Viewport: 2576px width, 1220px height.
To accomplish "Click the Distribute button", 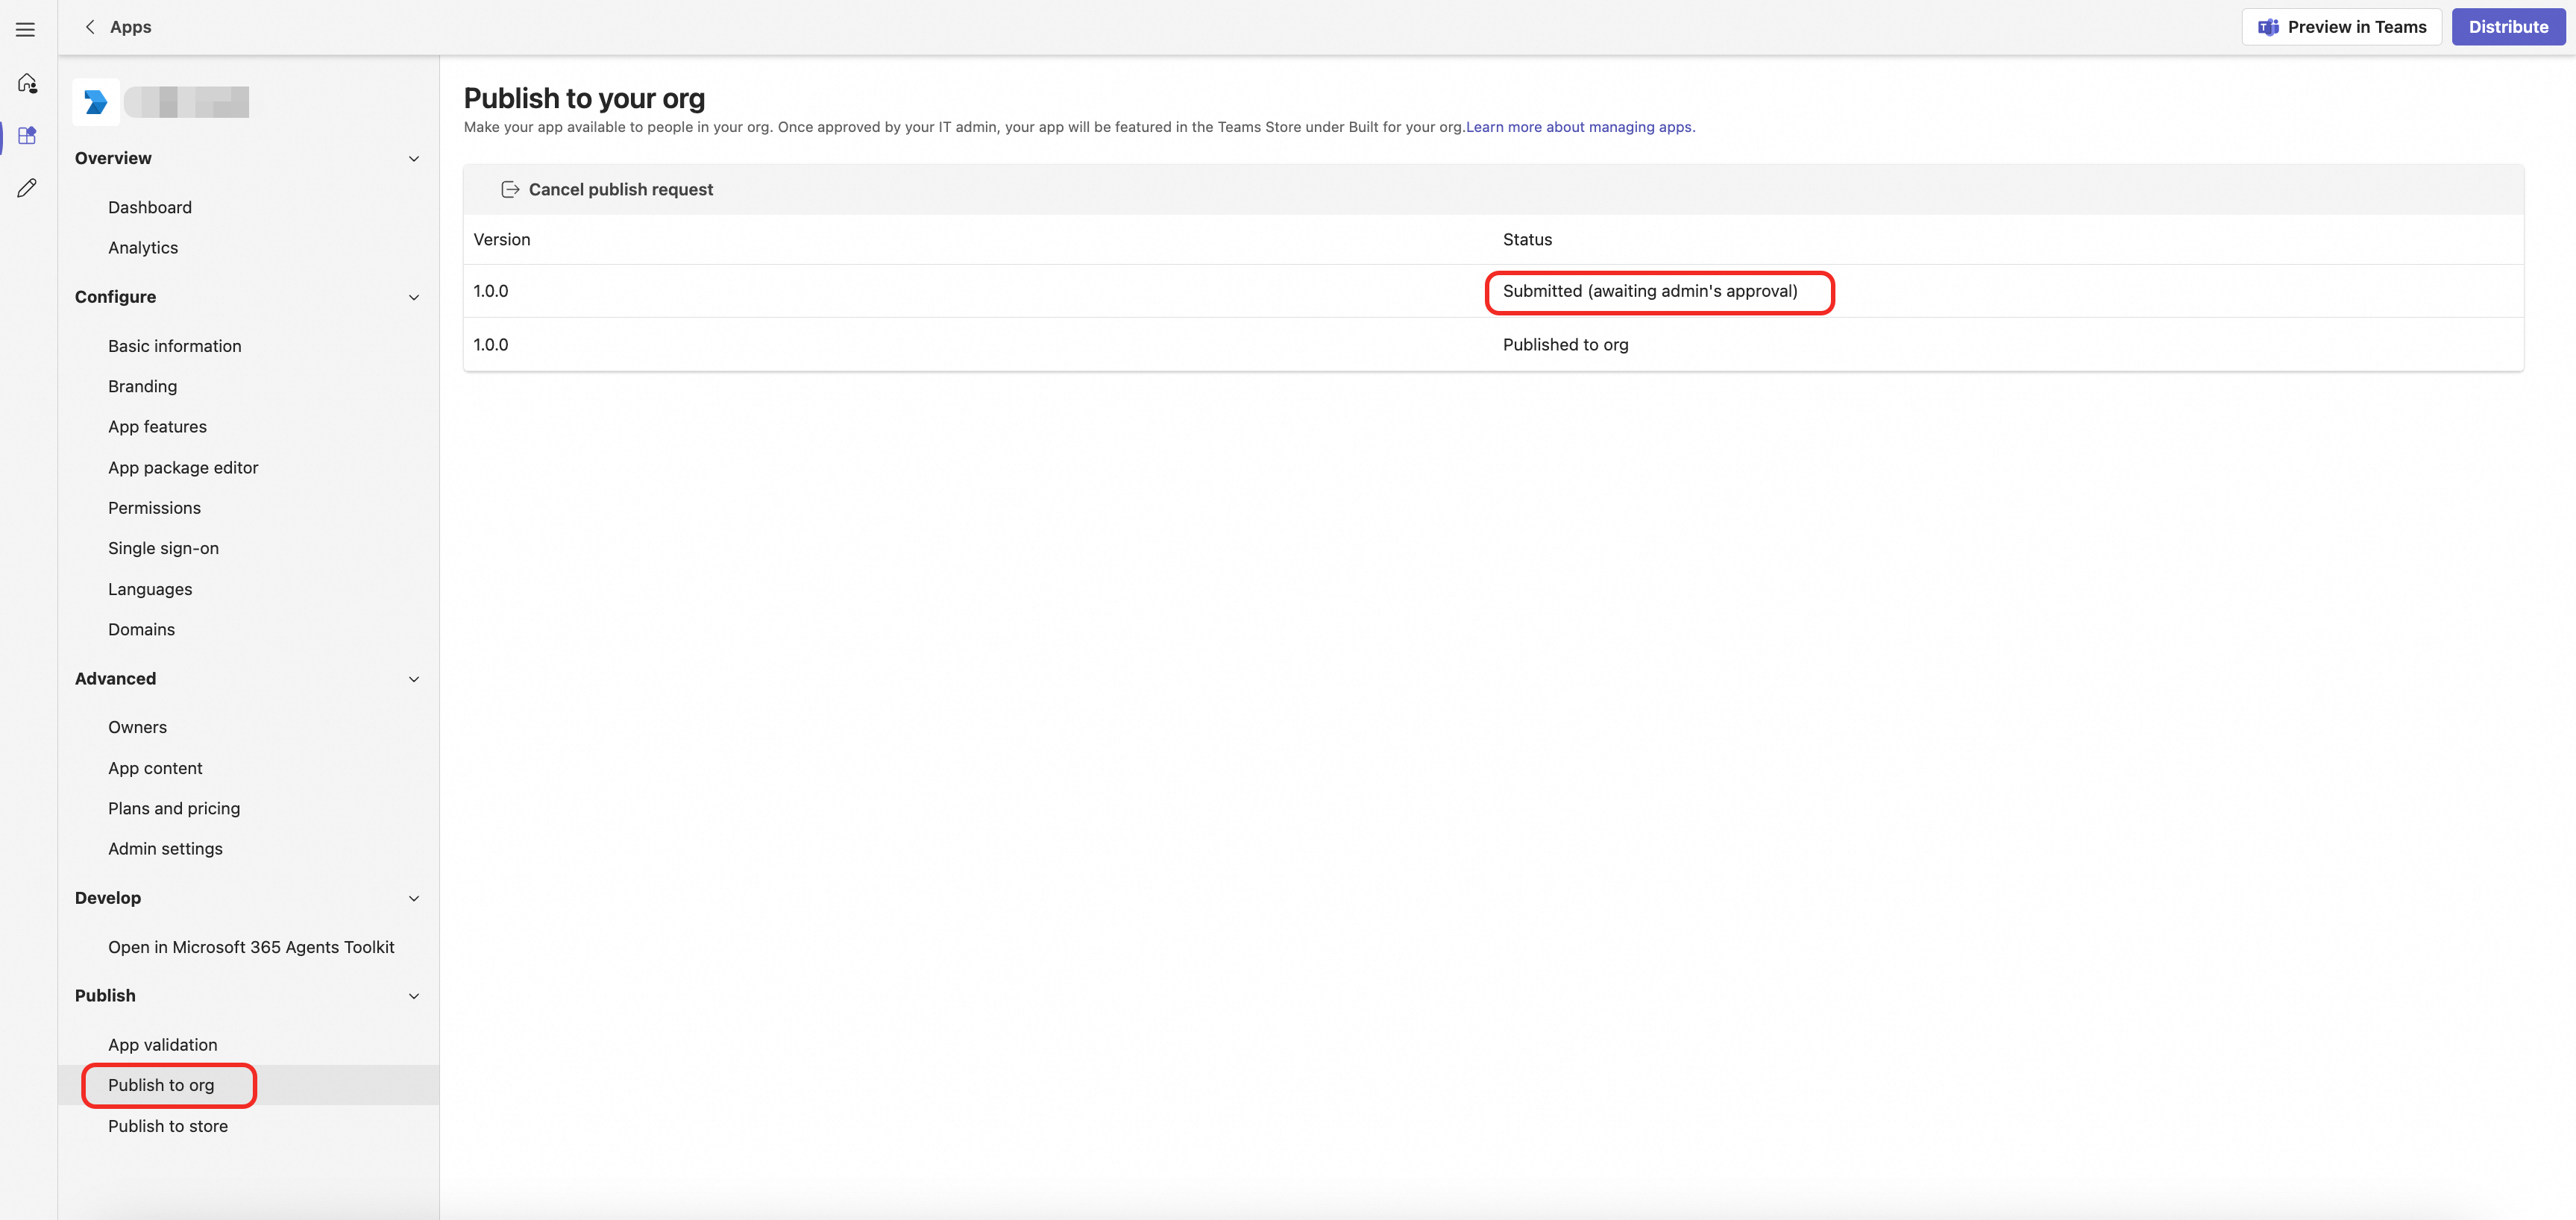I will tap(2508, 27).
